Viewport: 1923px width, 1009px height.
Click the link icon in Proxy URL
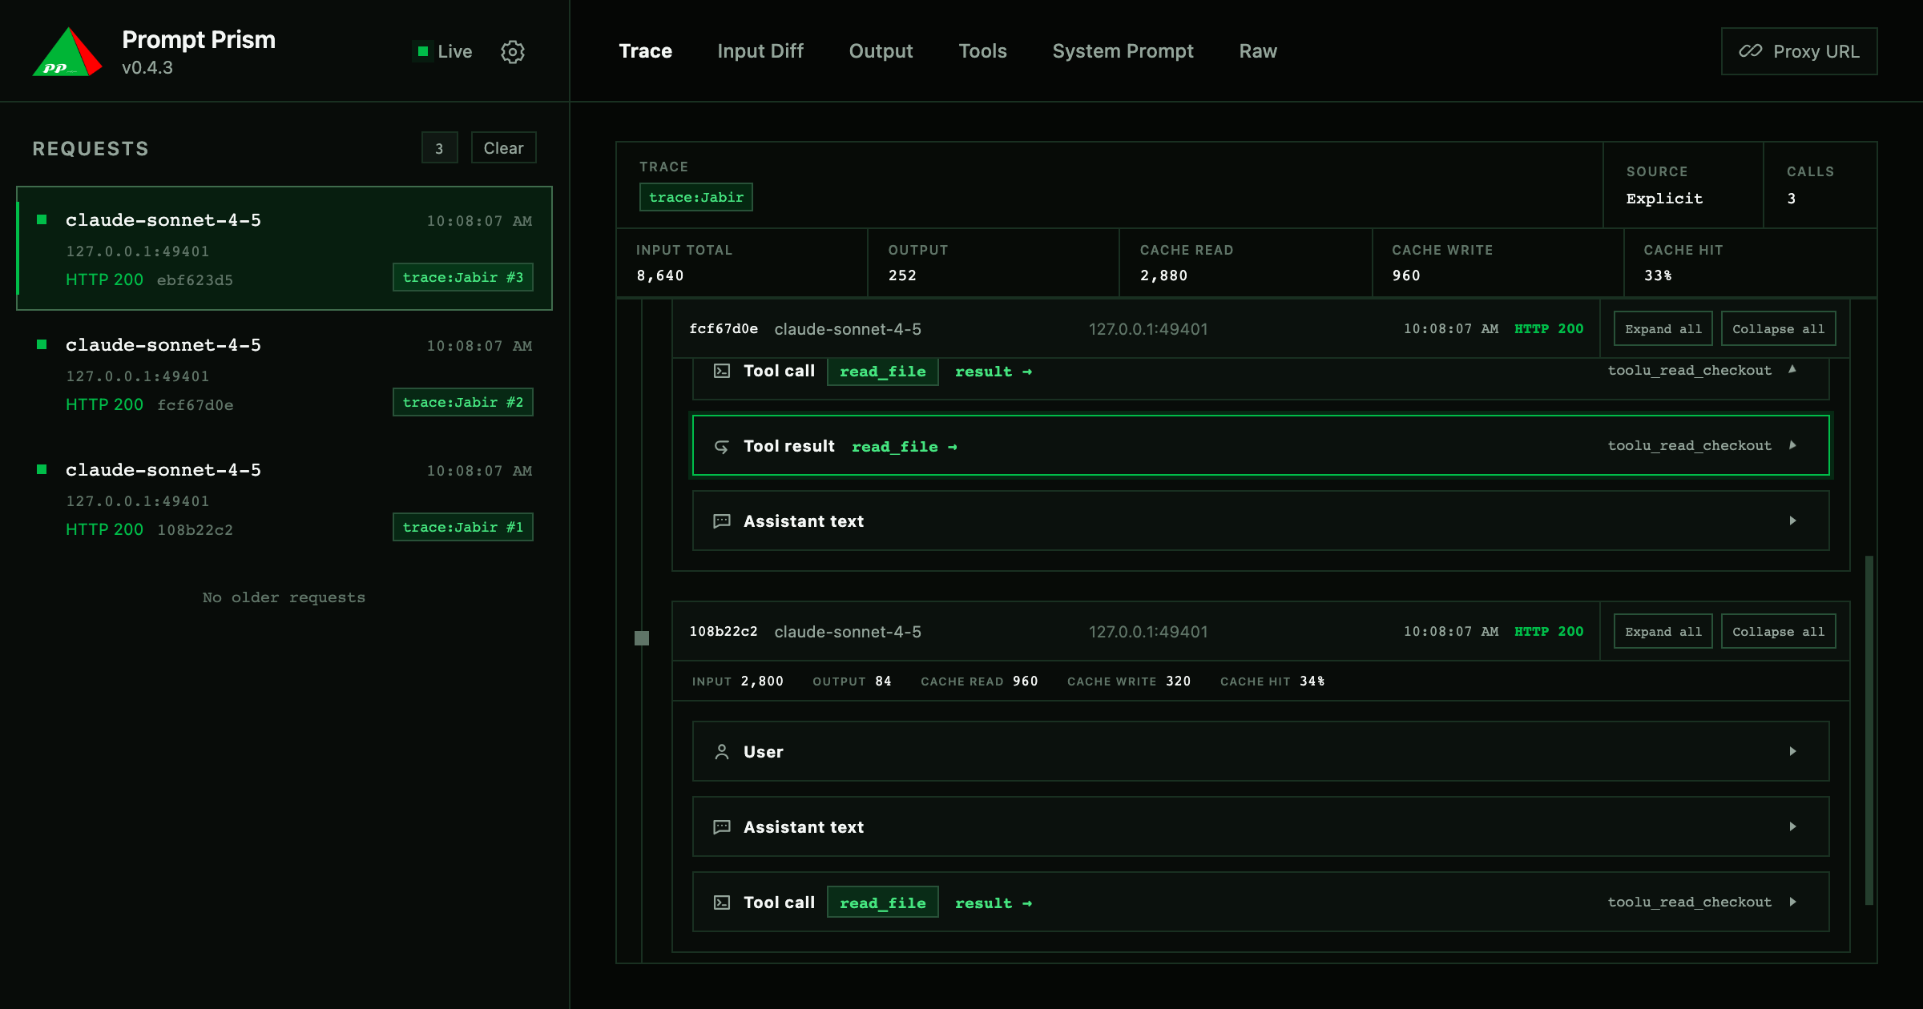click(1750, 51)
